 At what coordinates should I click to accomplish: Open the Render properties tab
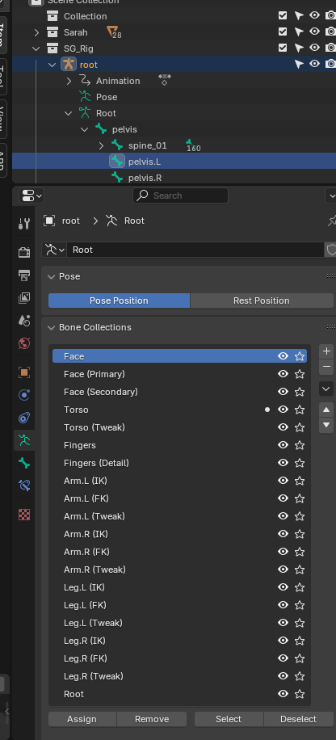click(24, 252)
